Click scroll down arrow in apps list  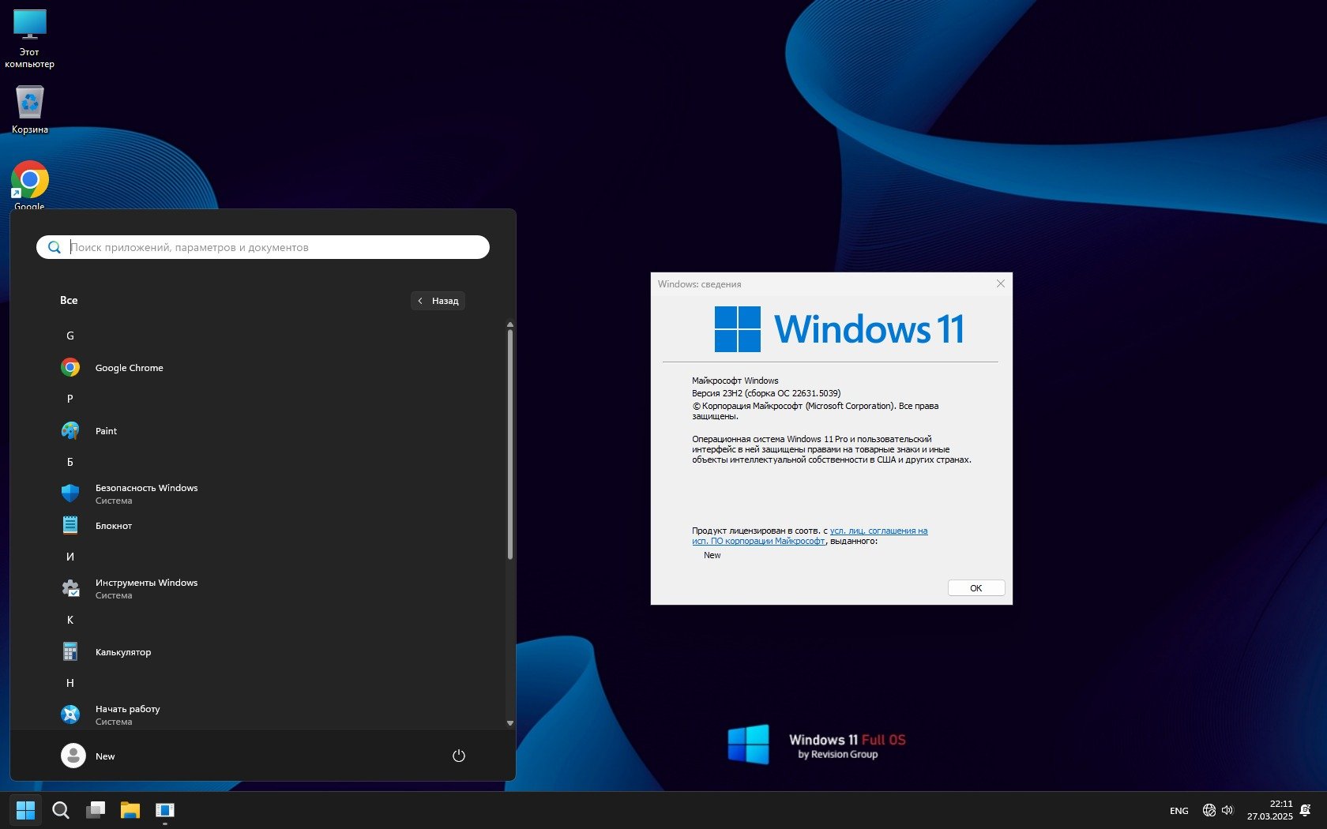coord(510,722)
